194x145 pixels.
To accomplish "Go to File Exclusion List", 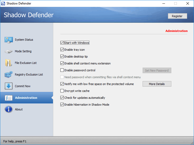I will (26, 63).
